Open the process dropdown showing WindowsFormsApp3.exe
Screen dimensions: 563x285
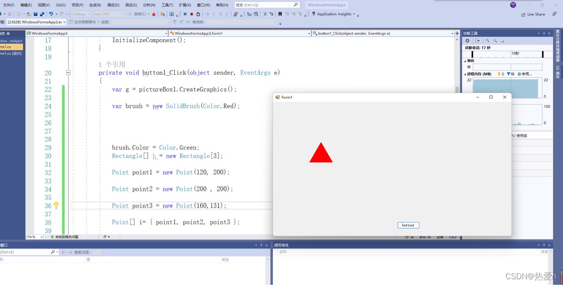pyautogui.click(x=37, y=22)
